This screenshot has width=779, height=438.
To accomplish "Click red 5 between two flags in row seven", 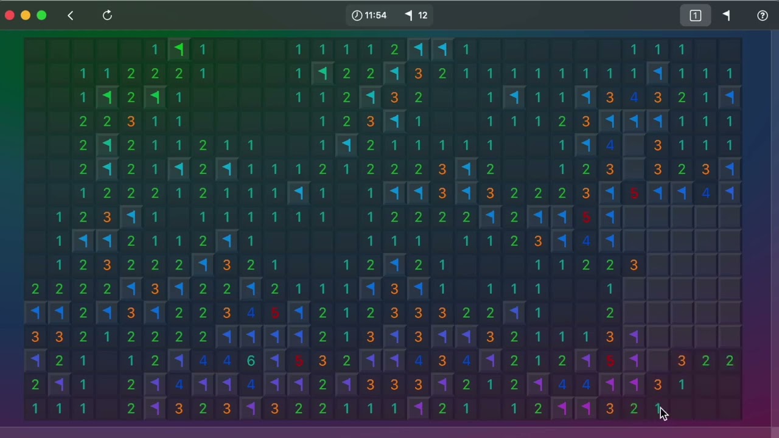I will 634,193.
